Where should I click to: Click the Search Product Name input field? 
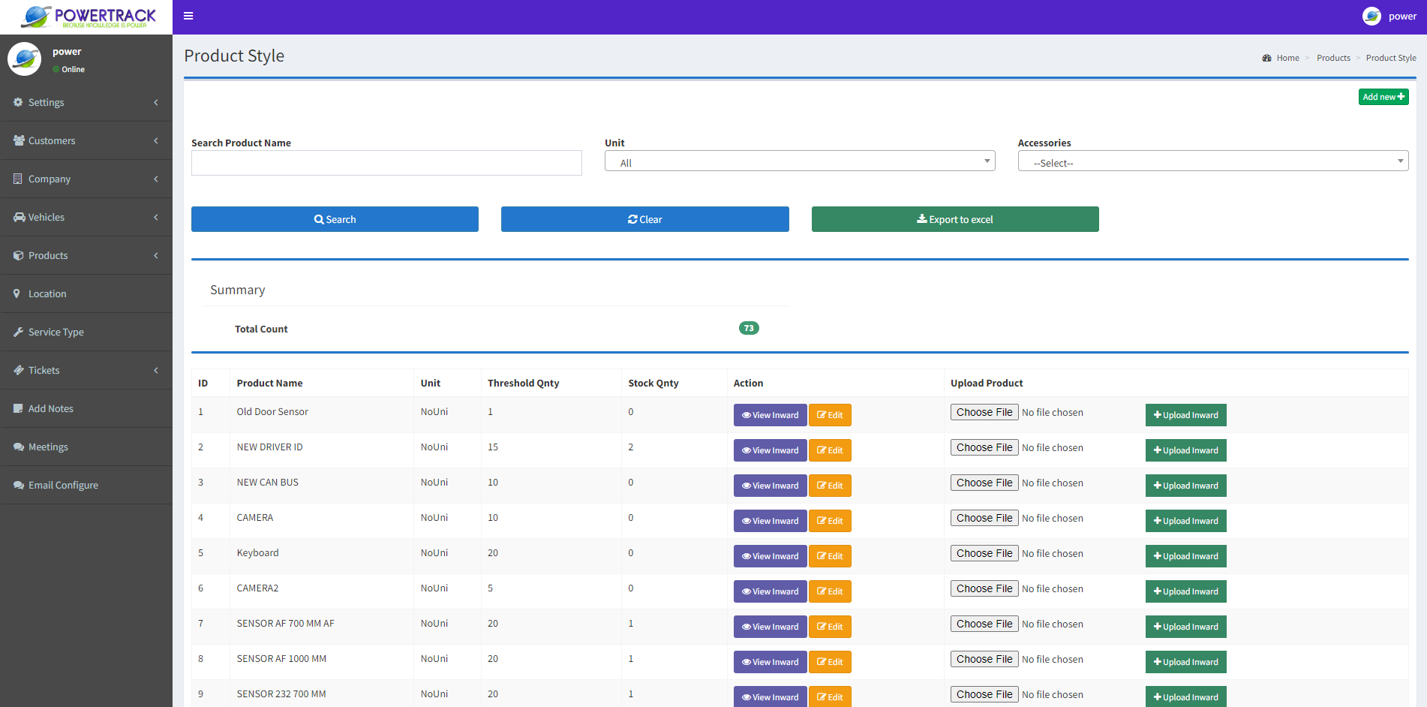pos(386,163)
